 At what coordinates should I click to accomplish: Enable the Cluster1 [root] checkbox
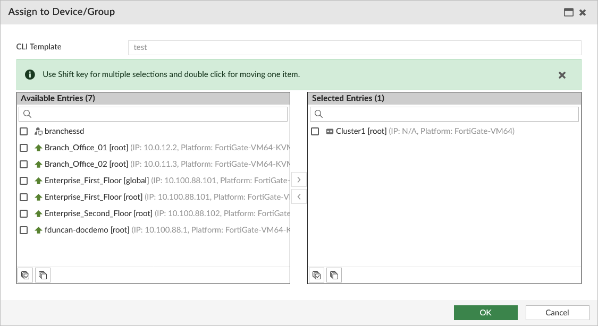pos(315,131)
